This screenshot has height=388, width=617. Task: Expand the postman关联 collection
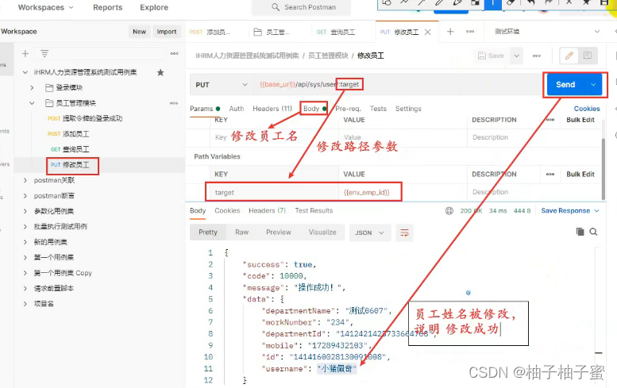pyautogui.click(x=25, y=180)
